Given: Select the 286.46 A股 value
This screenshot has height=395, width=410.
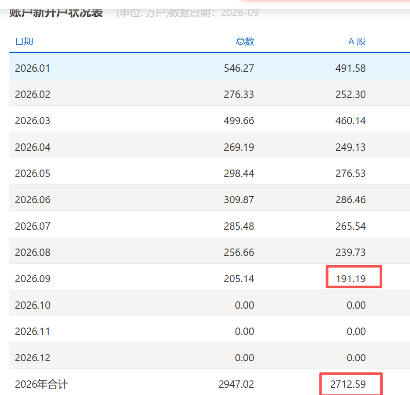Looking at the screenshot, I should [x=351, y=200].
